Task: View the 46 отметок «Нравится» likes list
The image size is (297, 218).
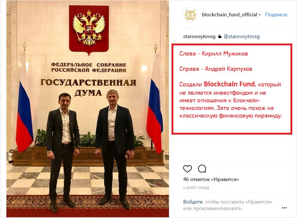Action: tap(211, 180)
